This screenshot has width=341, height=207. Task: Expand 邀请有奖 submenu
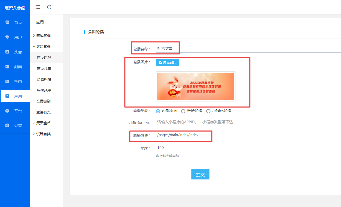tap(46, 112)
